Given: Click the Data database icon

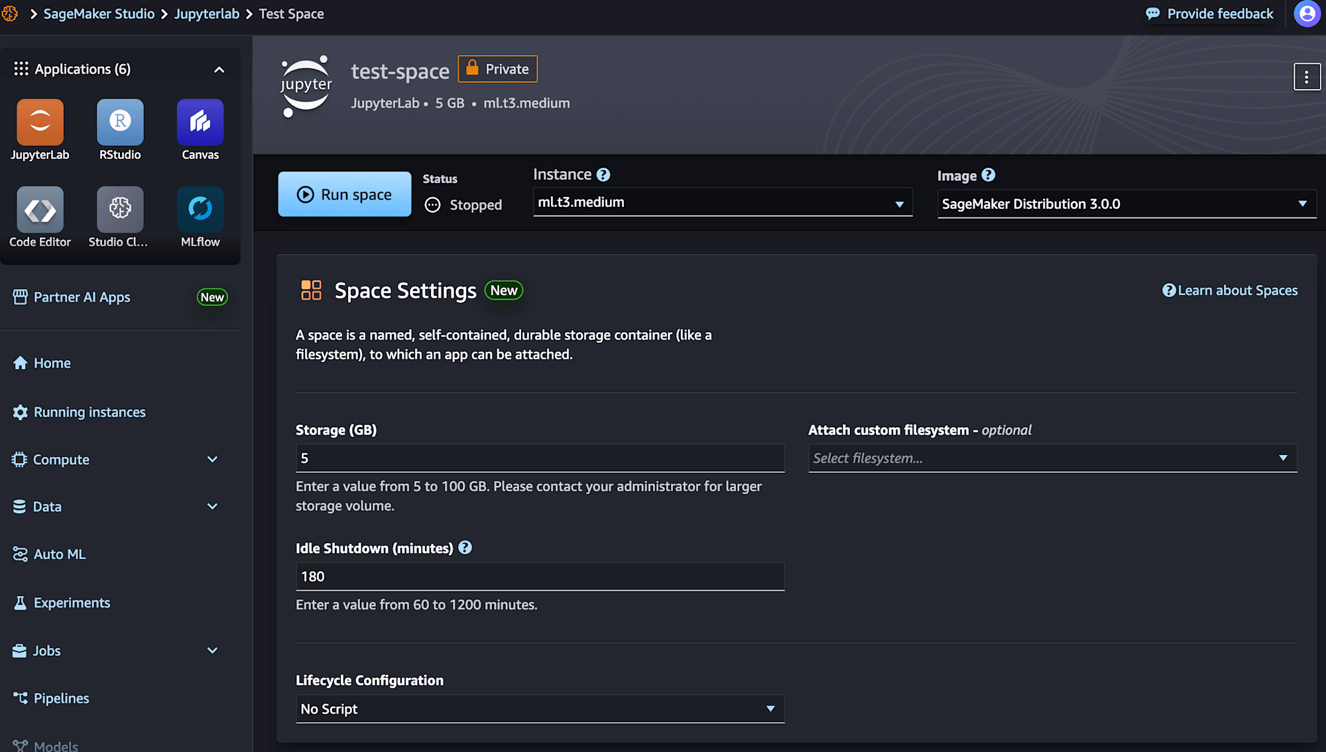Looking at the screenshot, I should [19, 507].
